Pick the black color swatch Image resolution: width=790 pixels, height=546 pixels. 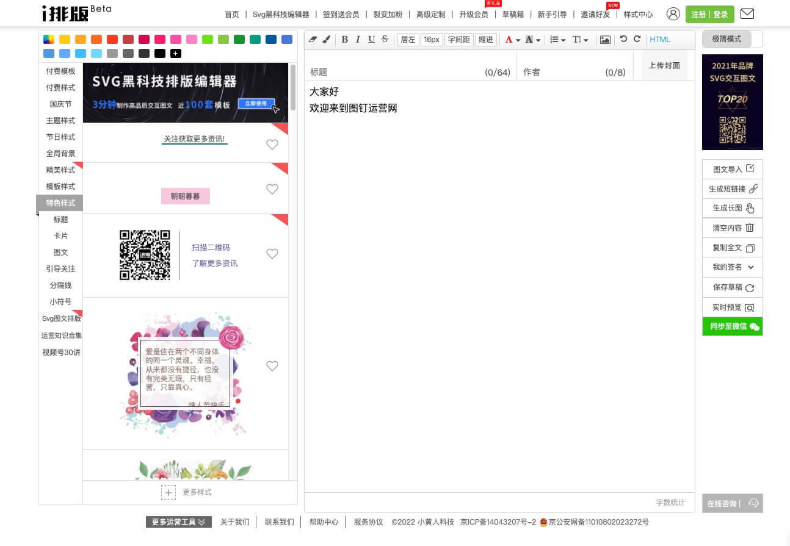click(160, 54)
